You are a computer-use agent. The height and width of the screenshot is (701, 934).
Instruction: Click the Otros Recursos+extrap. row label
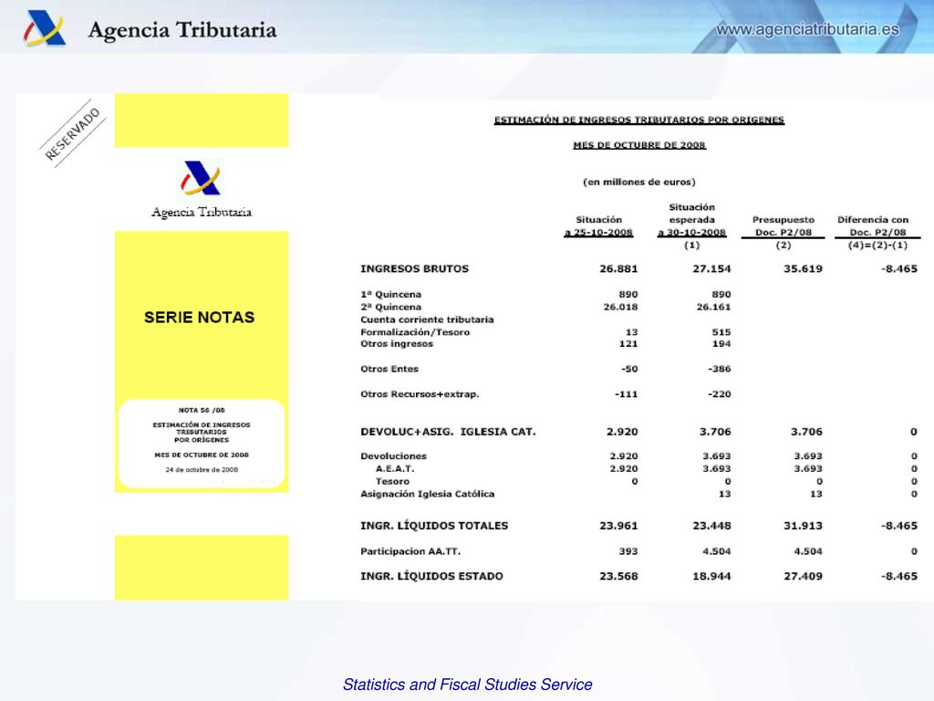(420, 394)
